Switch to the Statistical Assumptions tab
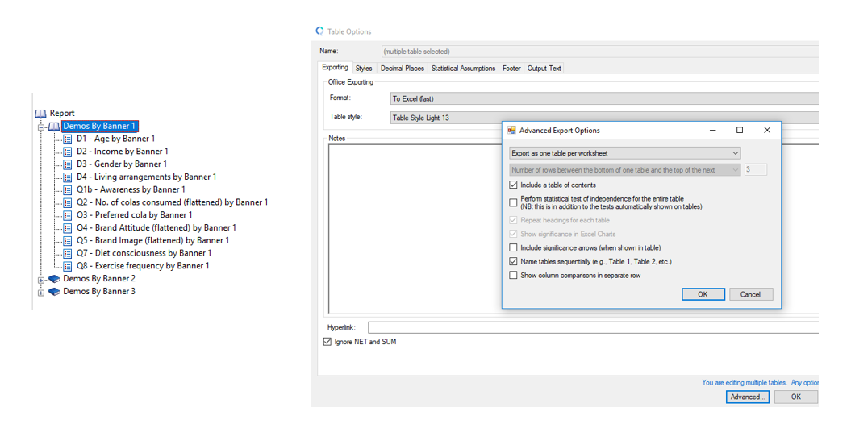 463,69
